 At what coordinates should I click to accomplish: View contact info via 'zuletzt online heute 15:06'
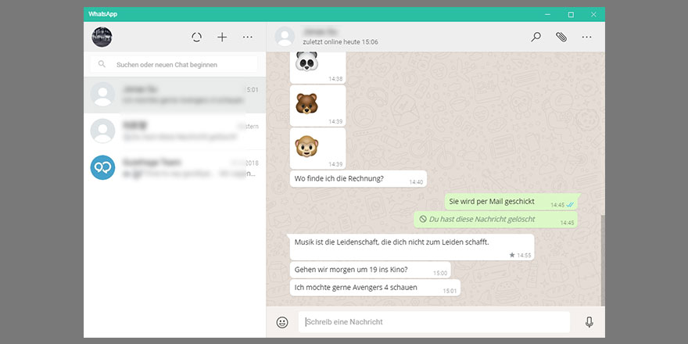[x=340, y=42]
